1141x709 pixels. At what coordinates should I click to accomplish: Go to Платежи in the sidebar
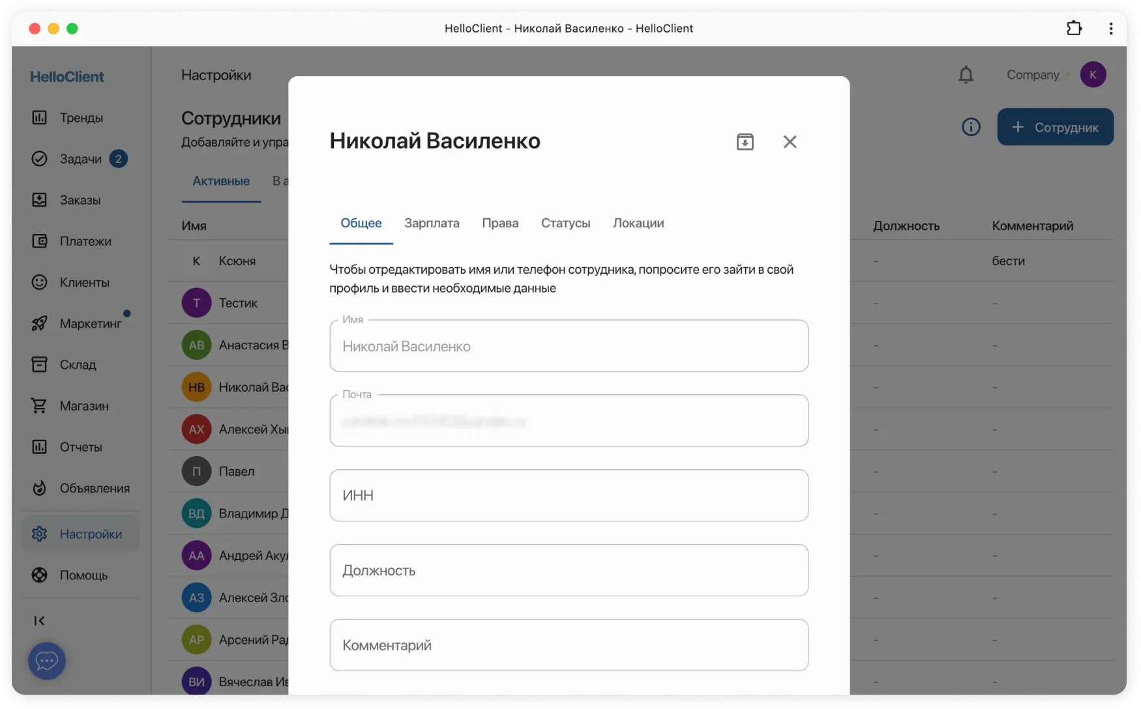81,241
